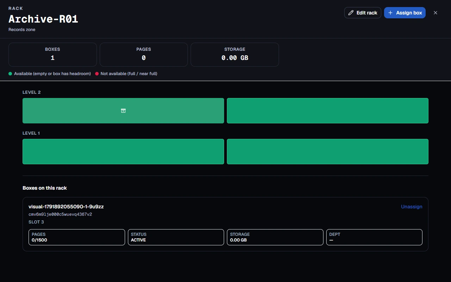Click the SLOT 3 label
The width and height of the screenshot is (451, 282).
point(36,222)
